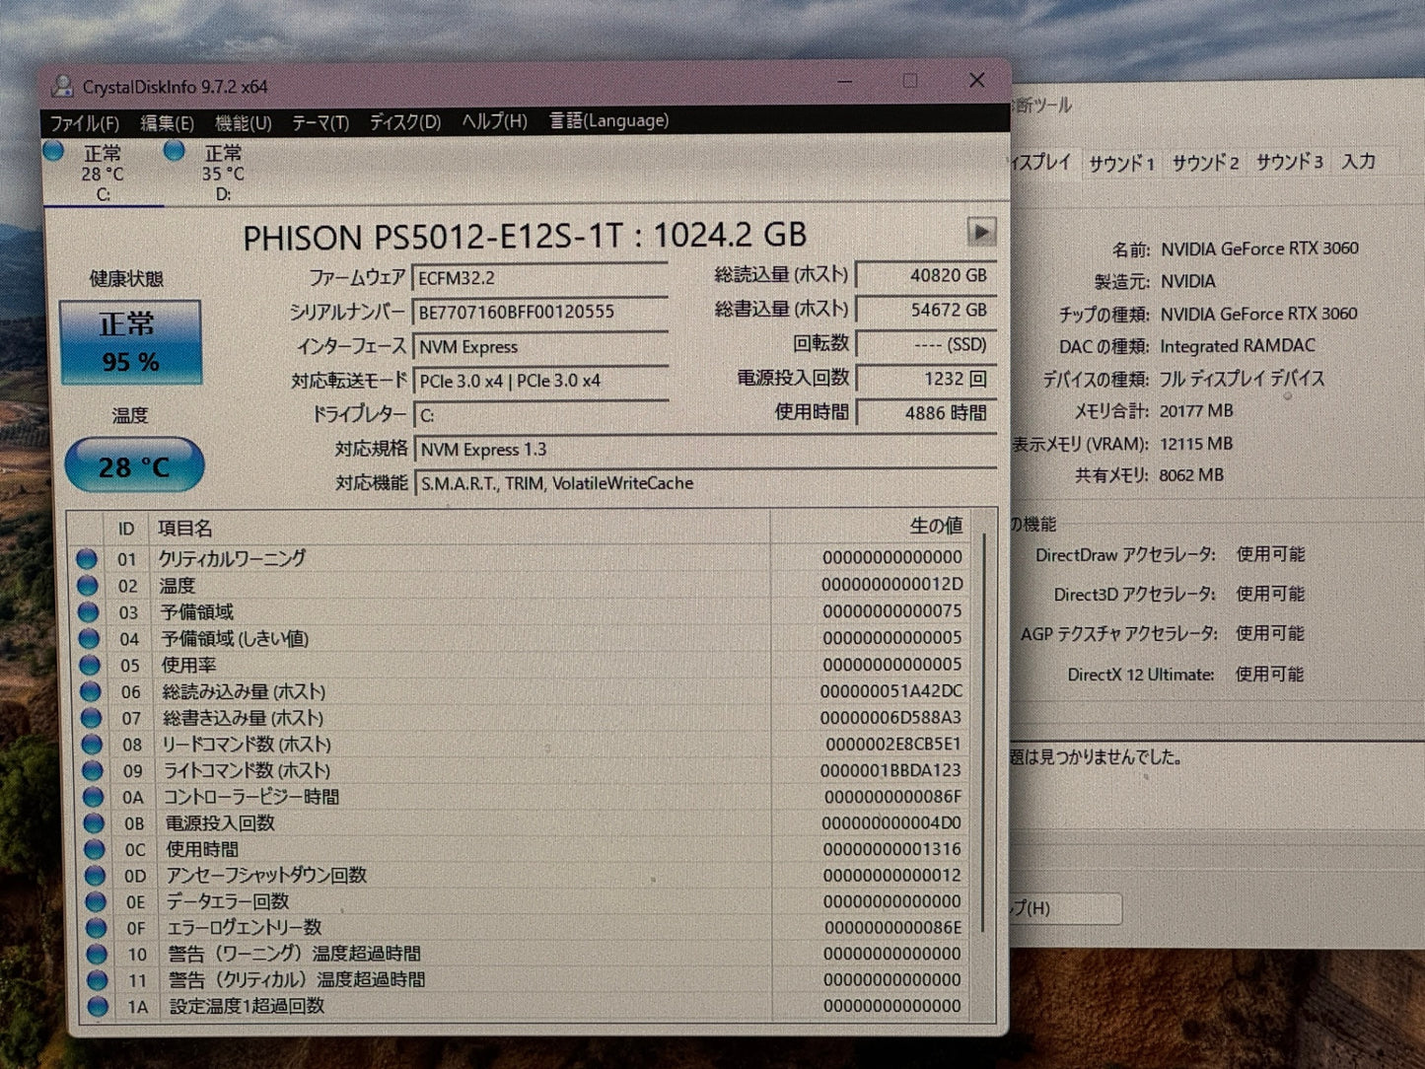The height and width of the screenshot is (1069, 1425).
Task: Click the SMART attribute list vertical scrollbar
Action: point(983,735)
